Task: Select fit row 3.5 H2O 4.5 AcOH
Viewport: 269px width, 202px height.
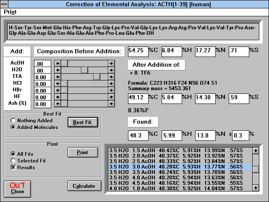Action: 180,183
